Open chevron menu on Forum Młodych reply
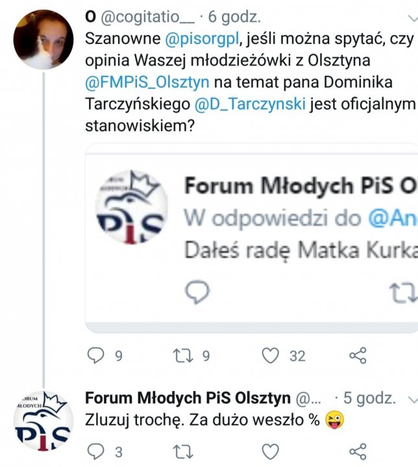Viewport: 418px width, 467px height. [x=413, y=400]
